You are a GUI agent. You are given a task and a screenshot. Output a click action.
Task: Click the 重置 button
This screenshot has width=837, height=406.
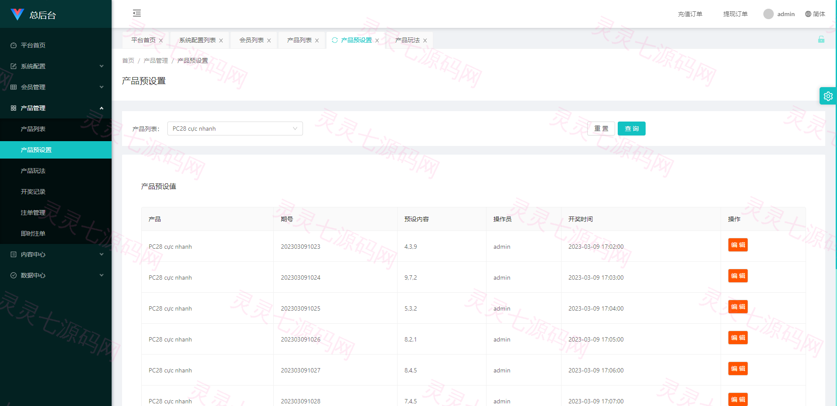pyautogui.click(x=601, y=129)
